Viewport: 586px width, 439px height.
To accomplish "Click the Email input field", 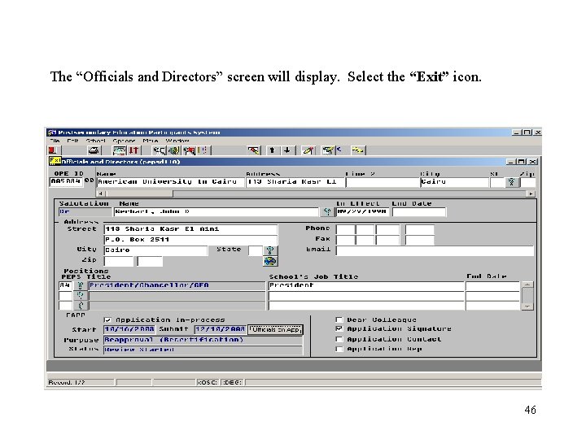I will (435, 250).
